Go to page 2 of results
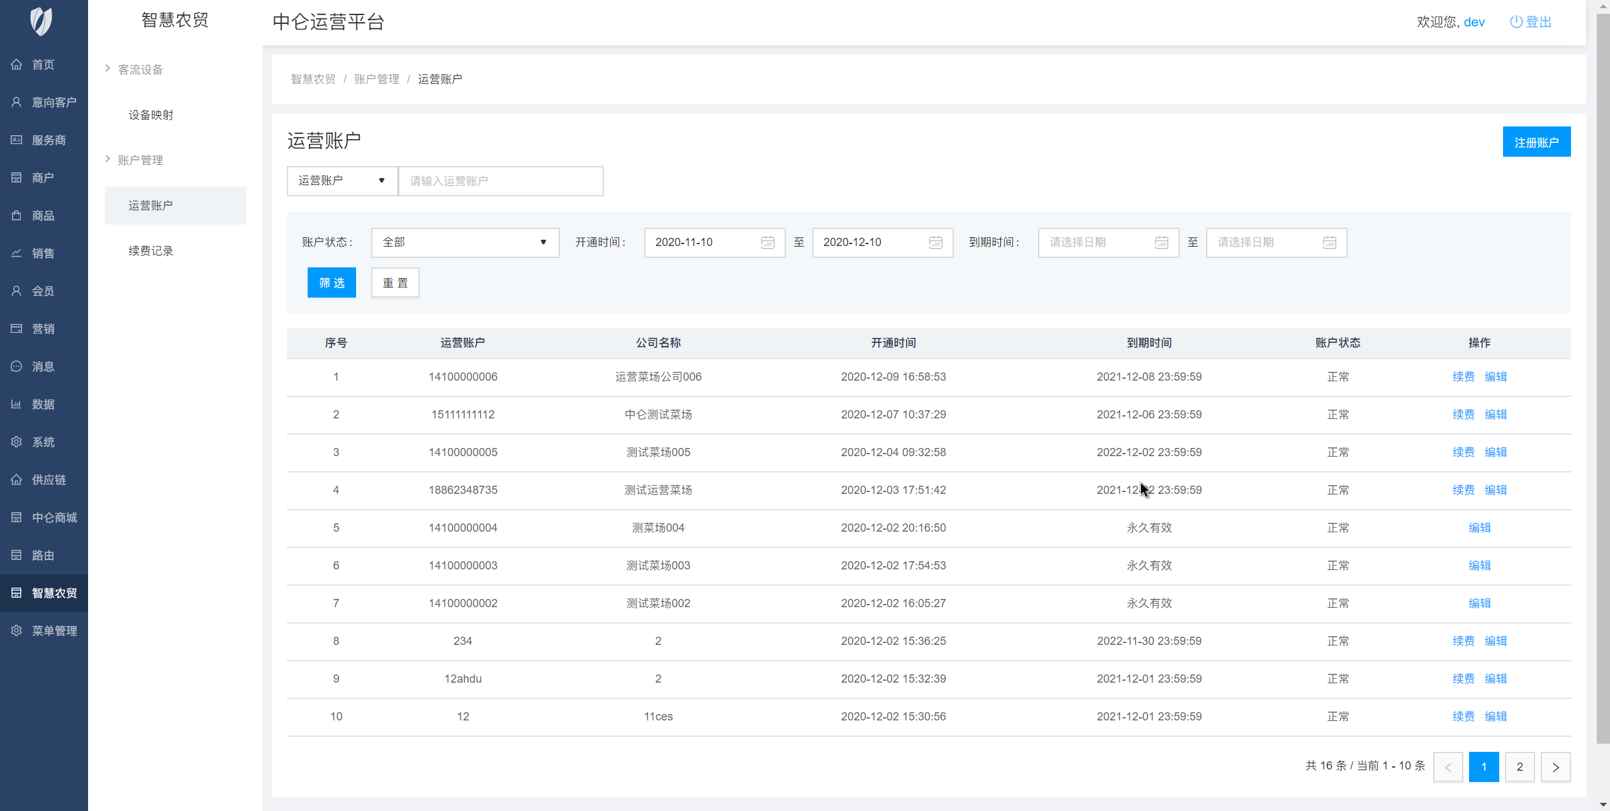The width and height of the screenshot is (1610, 811). [x=1519, y=767]
